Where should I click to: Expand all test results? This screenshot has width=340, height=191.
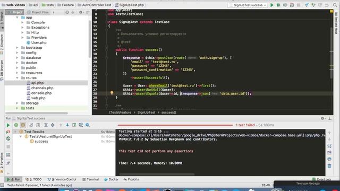click(46, 125)
